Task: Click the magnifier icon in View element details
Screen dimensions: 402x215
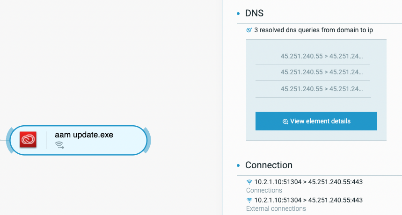Action: [285, 122]
